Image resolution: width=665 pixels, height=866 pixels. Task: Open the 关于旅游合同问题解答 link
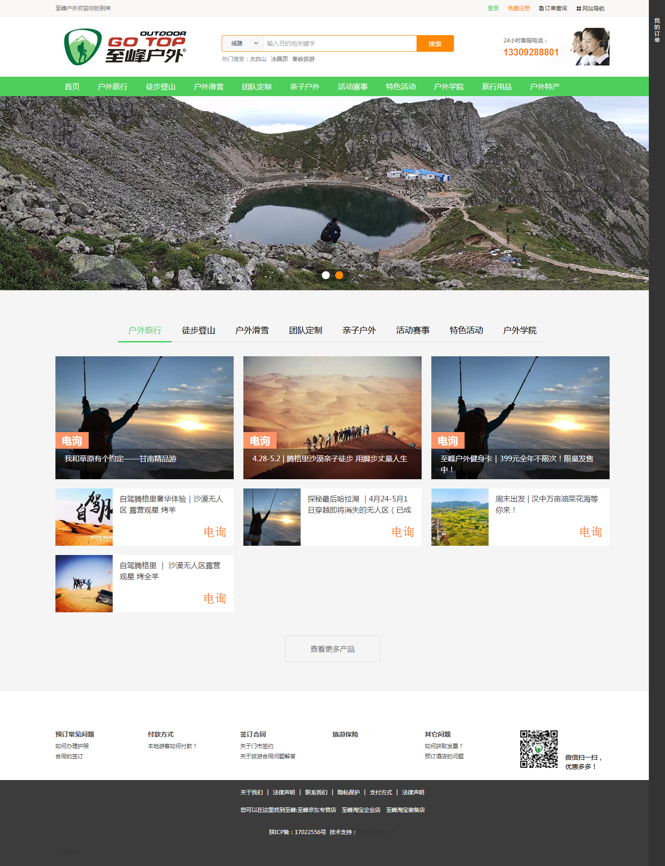[x=268, y=756]
